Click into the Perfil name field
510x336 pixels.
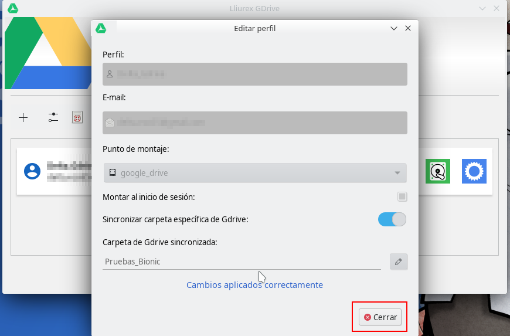click(254, 74)
